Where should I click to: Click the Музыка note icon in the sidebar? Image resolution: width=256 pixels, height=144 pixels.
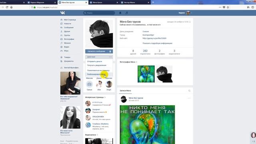pos(61,43)
